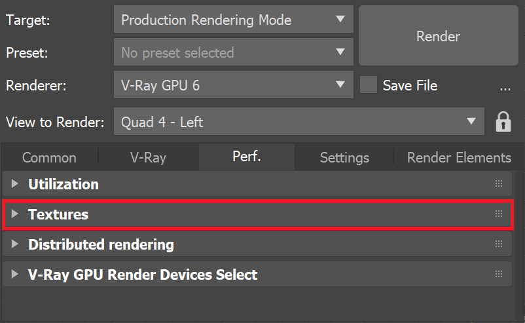525x323 pixels.
Task: Click the Save File ellipsis browse icon
Action: tap(505, 89)
